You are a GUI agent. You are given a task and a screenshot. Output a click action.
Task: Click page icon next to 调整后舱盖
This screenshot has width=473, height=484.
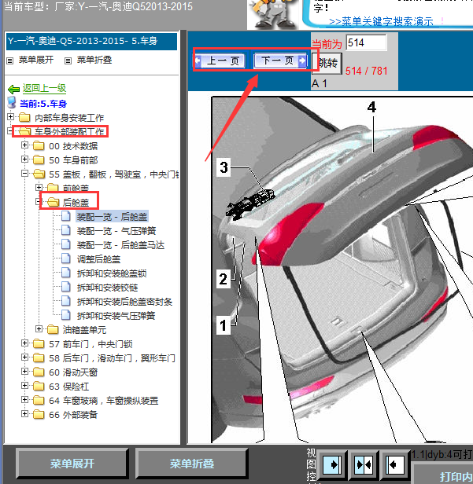pos(65,258)
